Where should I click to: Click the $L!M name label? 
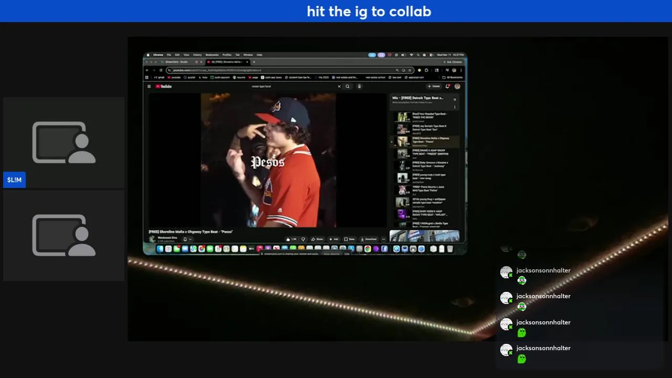[x=14, y=180]
